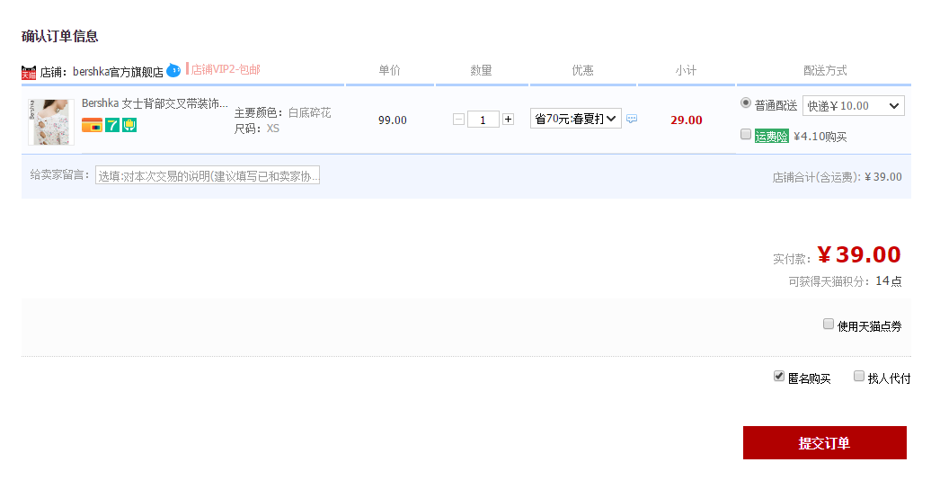The image size is (931, 489).
Task: Open the 省70元:春夏打 discount dropdown
Action: click(x=575, y=119)
